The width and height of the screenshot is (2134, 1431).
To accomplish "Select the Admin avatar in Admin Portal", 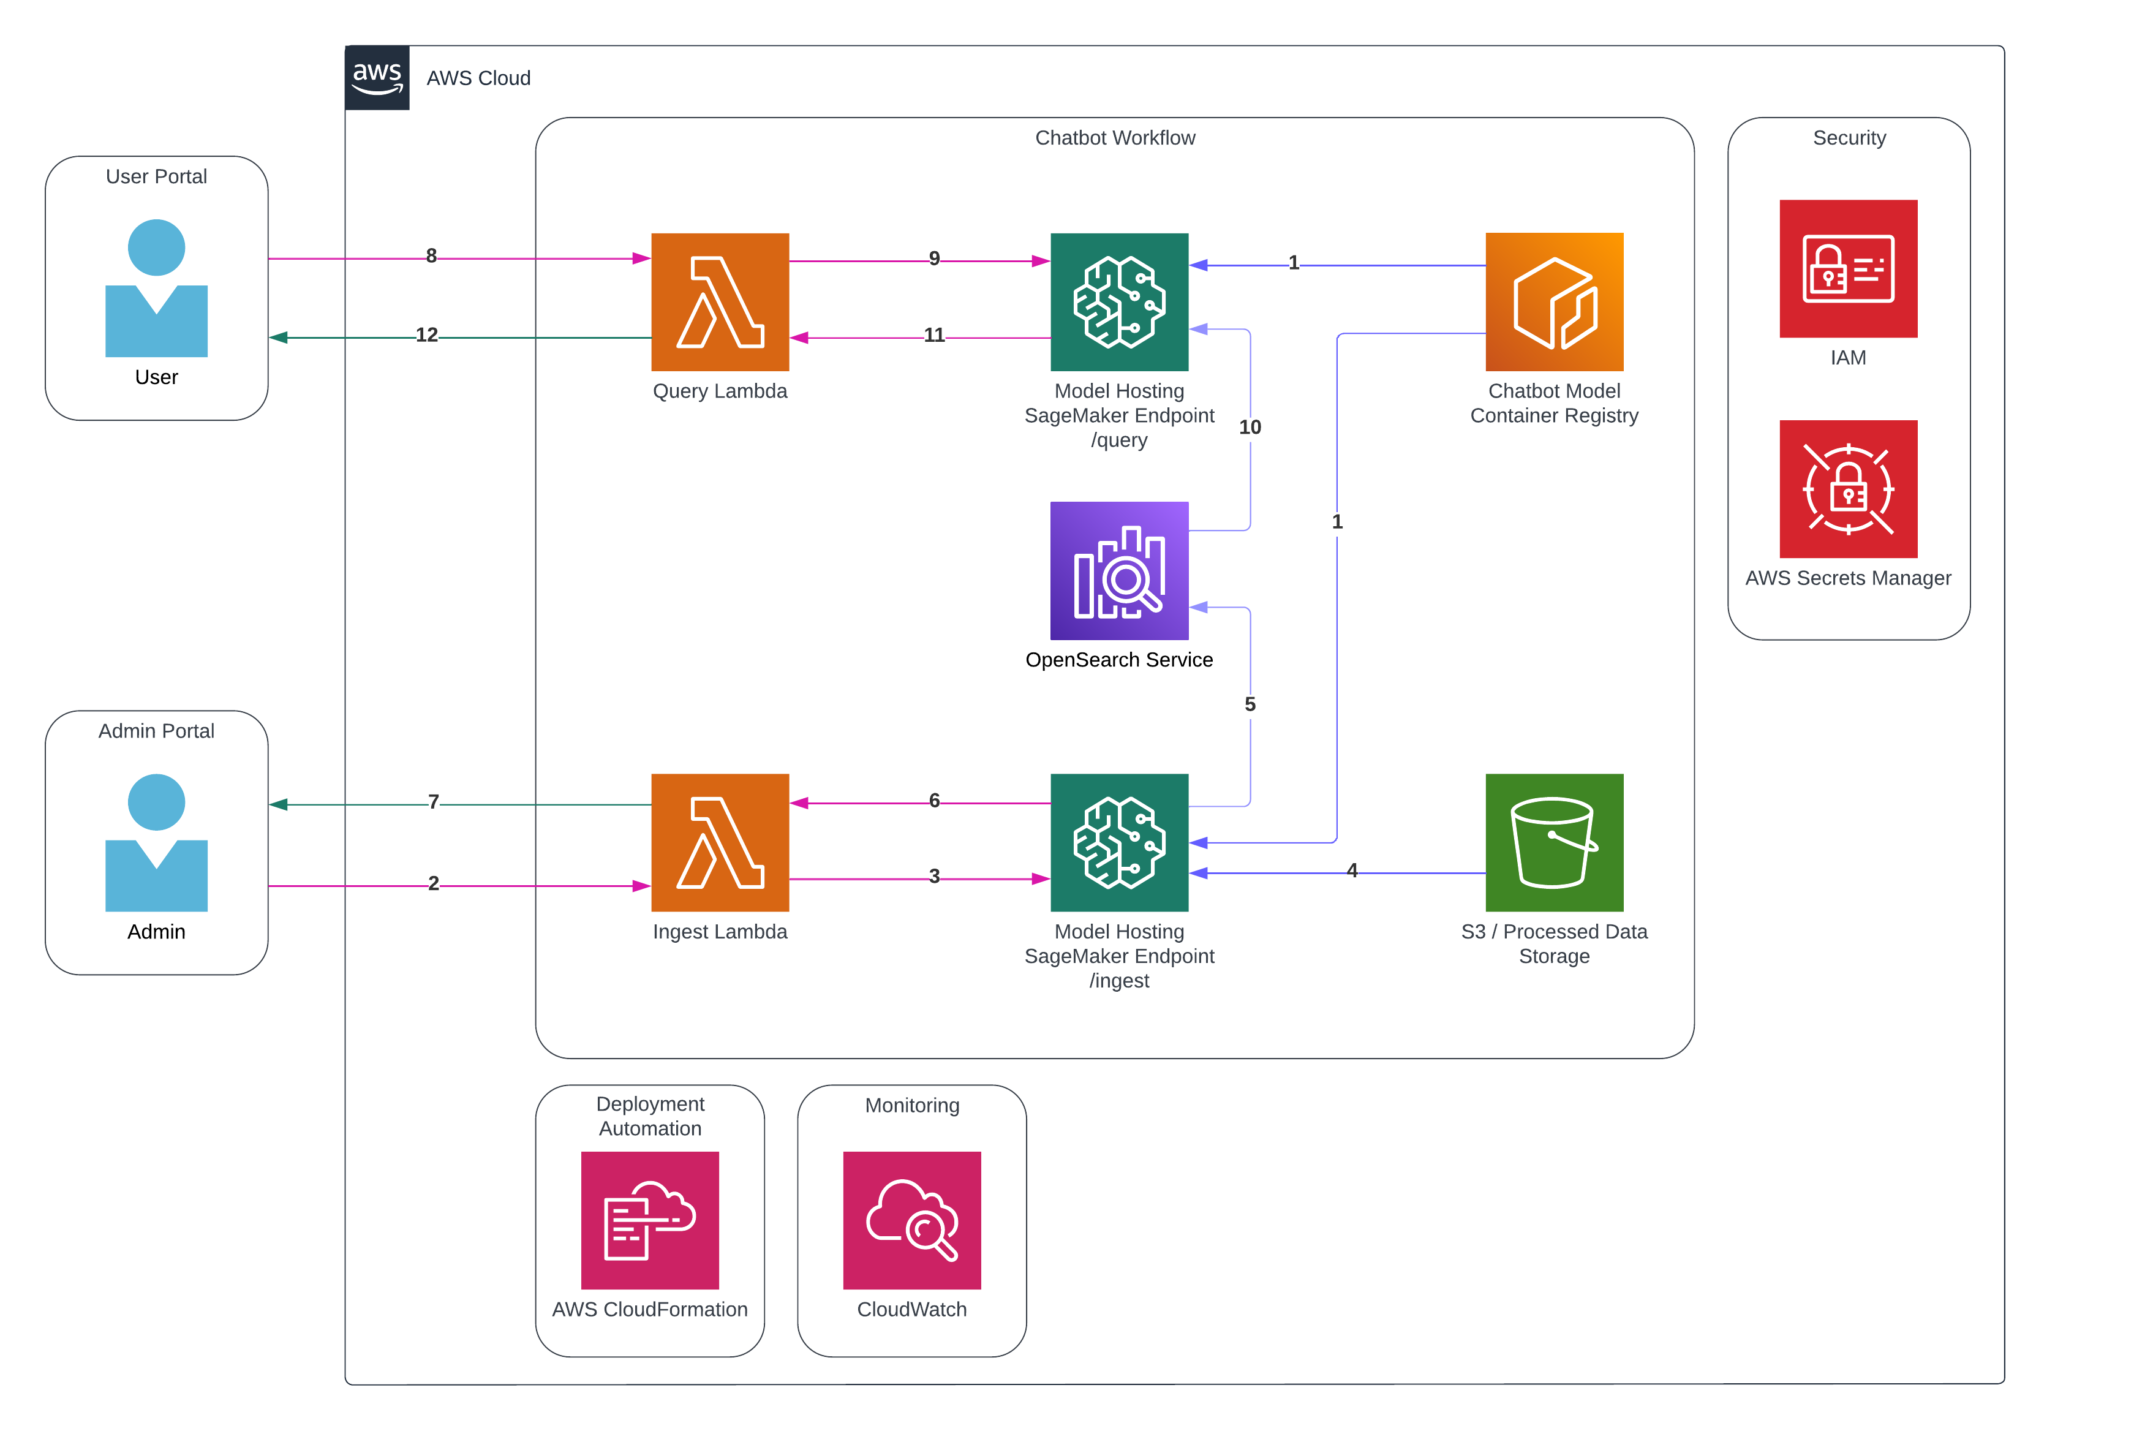I will [156, 842].
